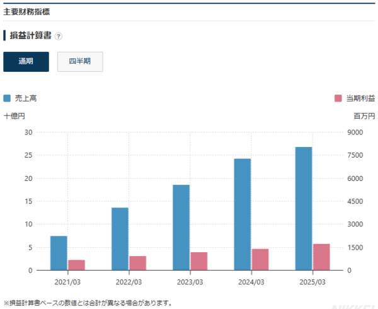Viewport: 378px width, 309px height.
Task: Click the blue sales bar for 2021/03
Action: [59, 253]
